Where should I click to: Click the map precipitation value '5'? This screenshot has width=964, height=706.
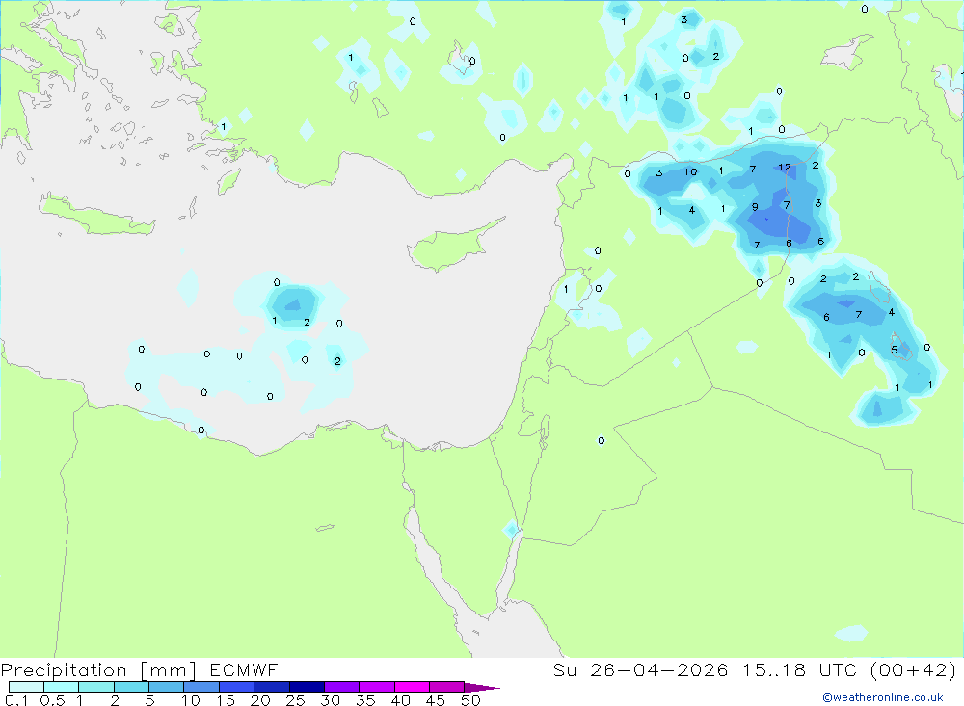(x=894, y=350)
